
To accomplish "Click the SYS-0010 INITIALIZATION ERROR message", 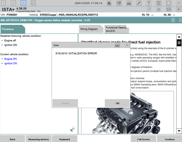I will (76, 53).
